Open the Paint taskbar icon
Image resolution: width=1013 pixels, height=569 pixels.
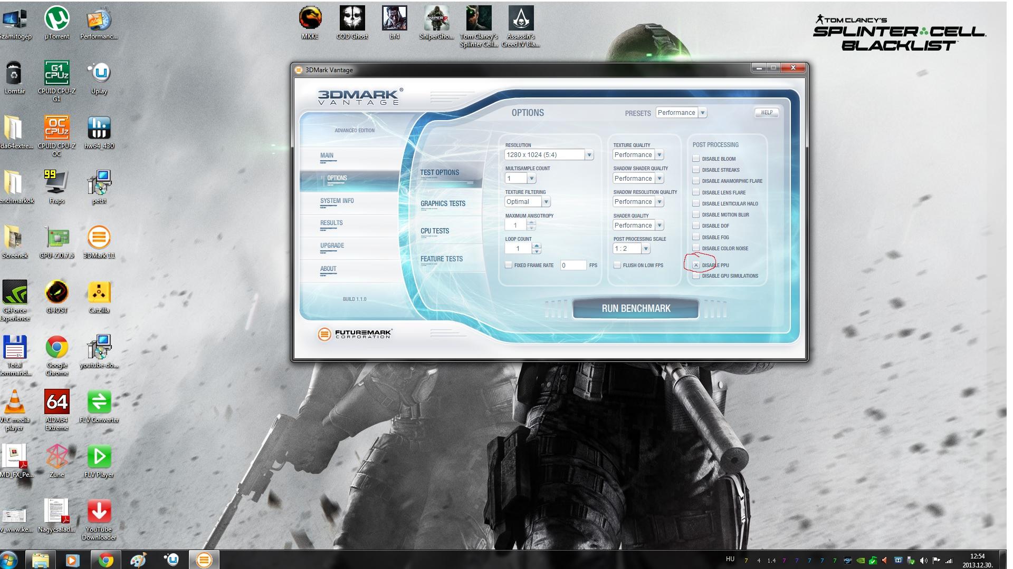[x=138, y=560]
